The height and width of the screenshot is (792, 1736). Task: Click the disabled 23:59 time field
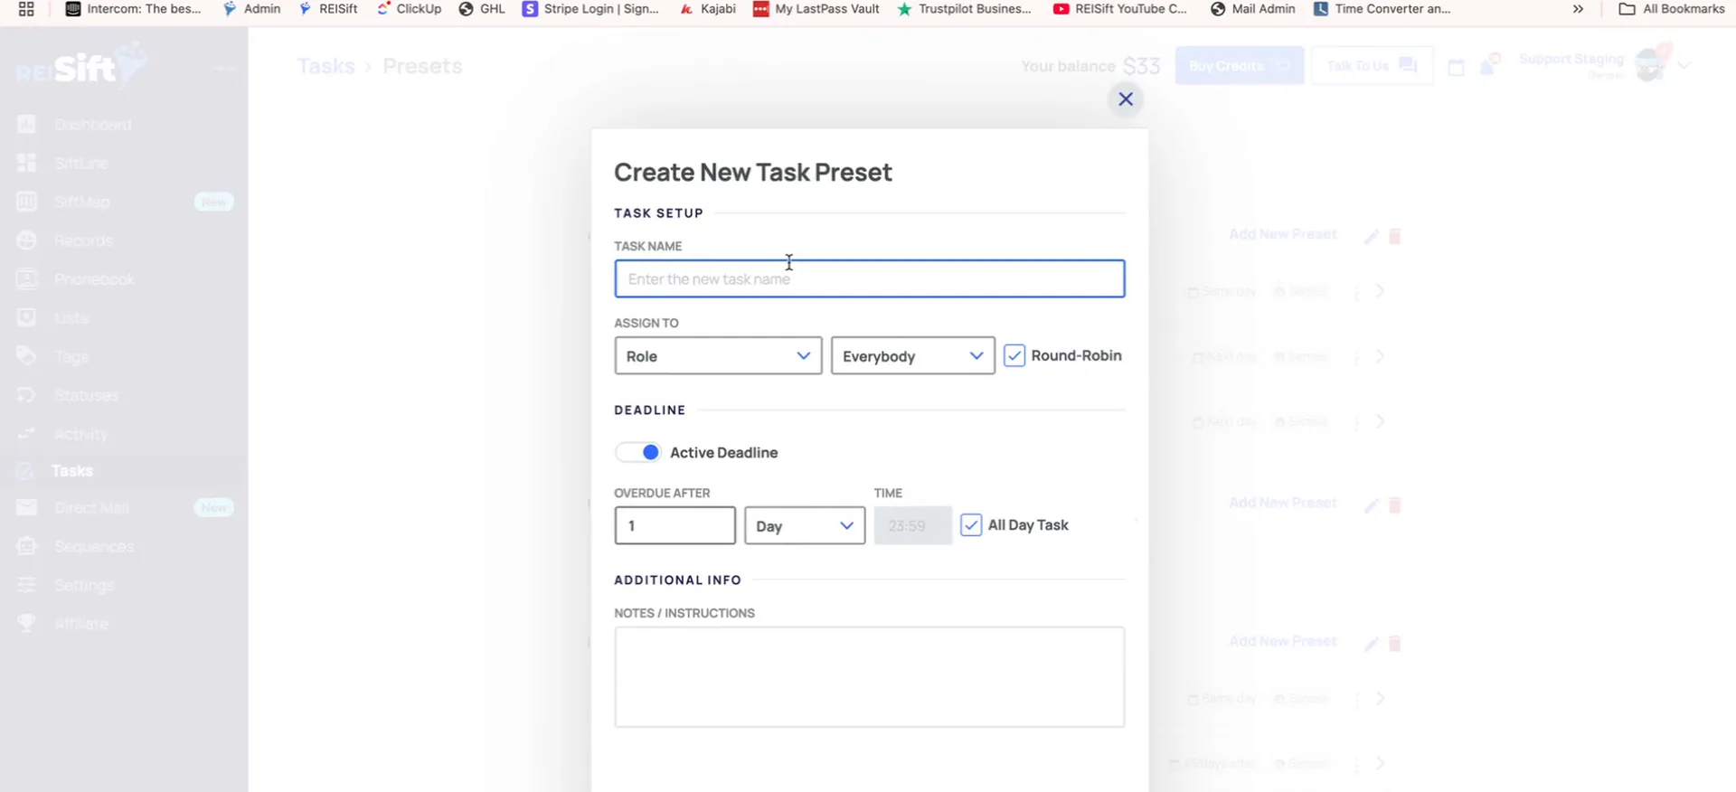[x=912, y=525]
